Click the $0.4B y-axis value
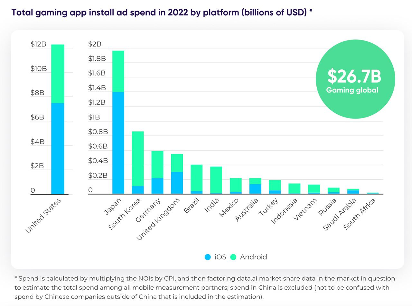The width and height of the screenshot is (412, 306). pyautogui.click(x=98, y=161)
